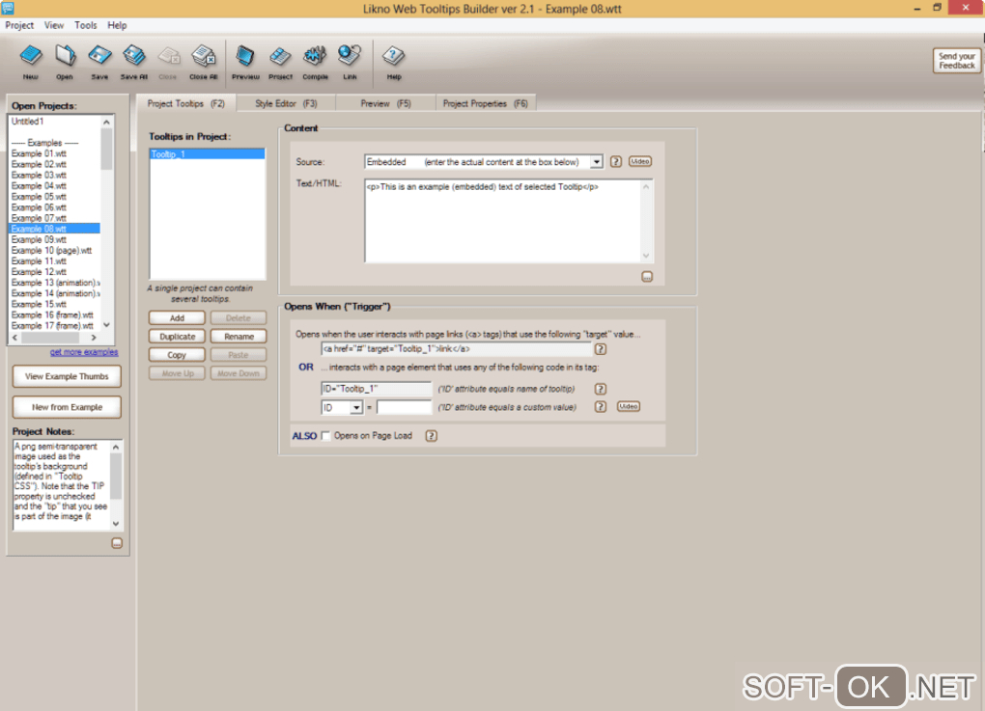Click the ID="Tooltip_1" code field
This screenshot has height=711, width=985.
376,389
